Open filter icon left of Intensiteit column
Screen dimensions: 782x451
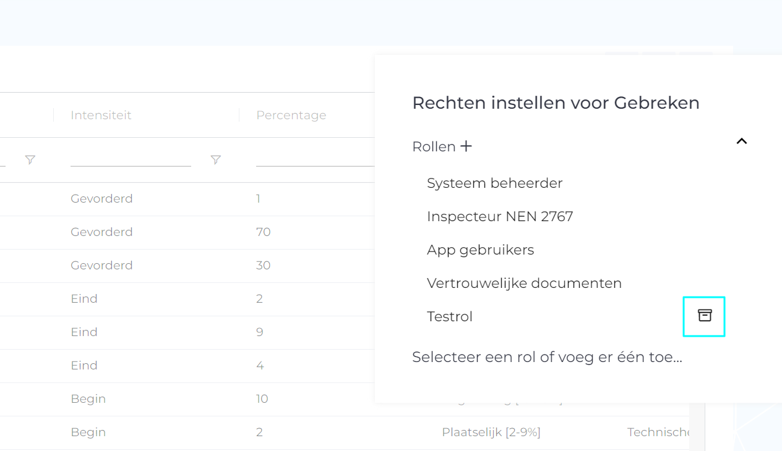(30, 160)
